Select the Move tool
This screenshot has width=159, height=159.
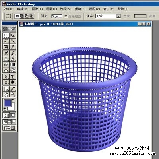coord(13,36)
